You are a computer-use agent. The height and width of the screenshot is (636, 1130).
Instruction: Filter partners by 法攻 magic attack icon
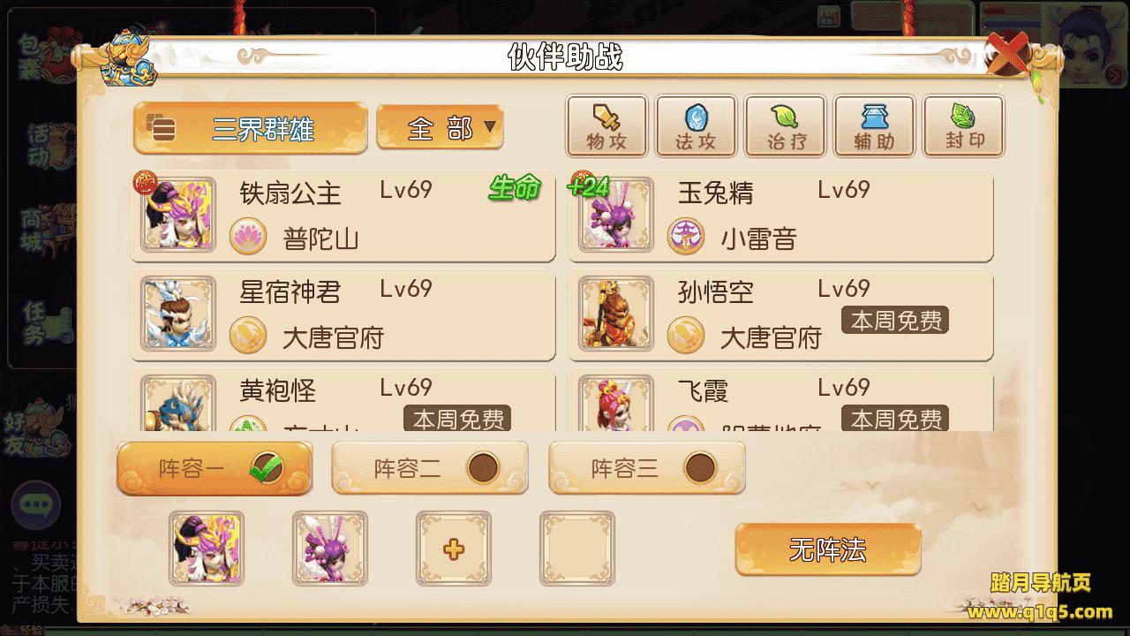(696, 126)
